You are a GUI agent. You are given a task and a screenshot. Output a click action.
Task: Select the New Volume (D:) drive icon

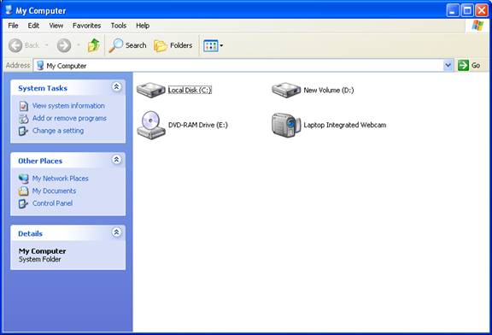(286, 90)
